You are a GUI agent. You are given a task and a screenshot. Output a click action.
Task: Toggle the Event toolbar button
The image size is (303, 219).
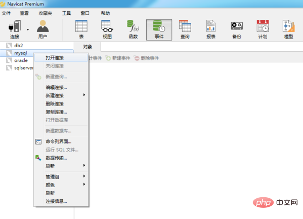point(159,30)
